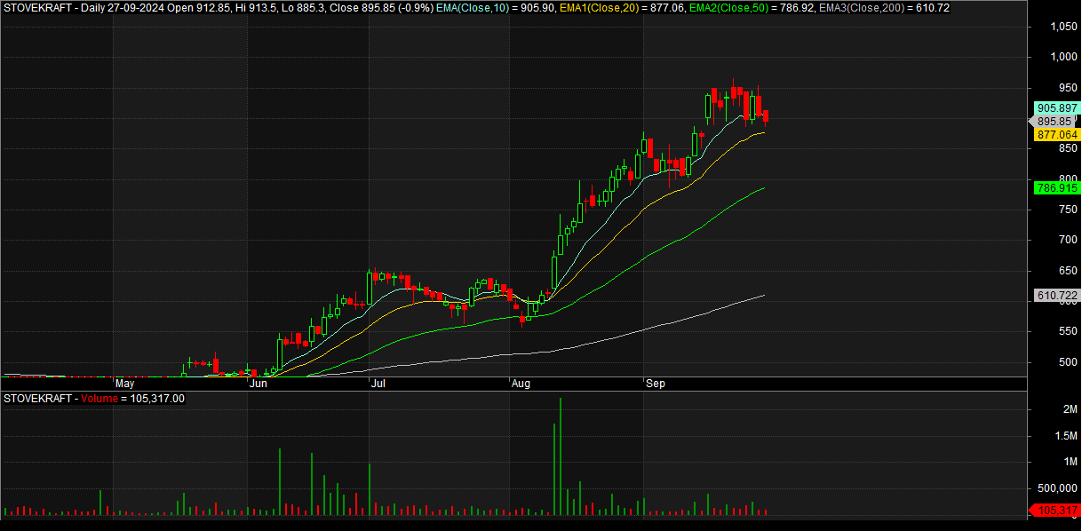1082x531 pixels.
Task: Click the 700 price axis label
Action: tap(1067, 241)
